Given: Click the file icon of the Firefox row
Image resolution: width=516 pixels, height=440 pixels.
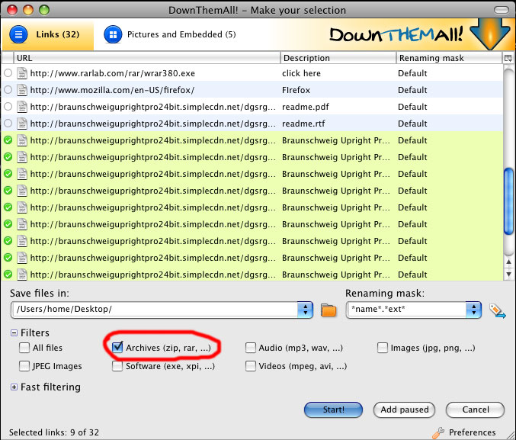Looking at the screenshot, I should coord(22,90).
